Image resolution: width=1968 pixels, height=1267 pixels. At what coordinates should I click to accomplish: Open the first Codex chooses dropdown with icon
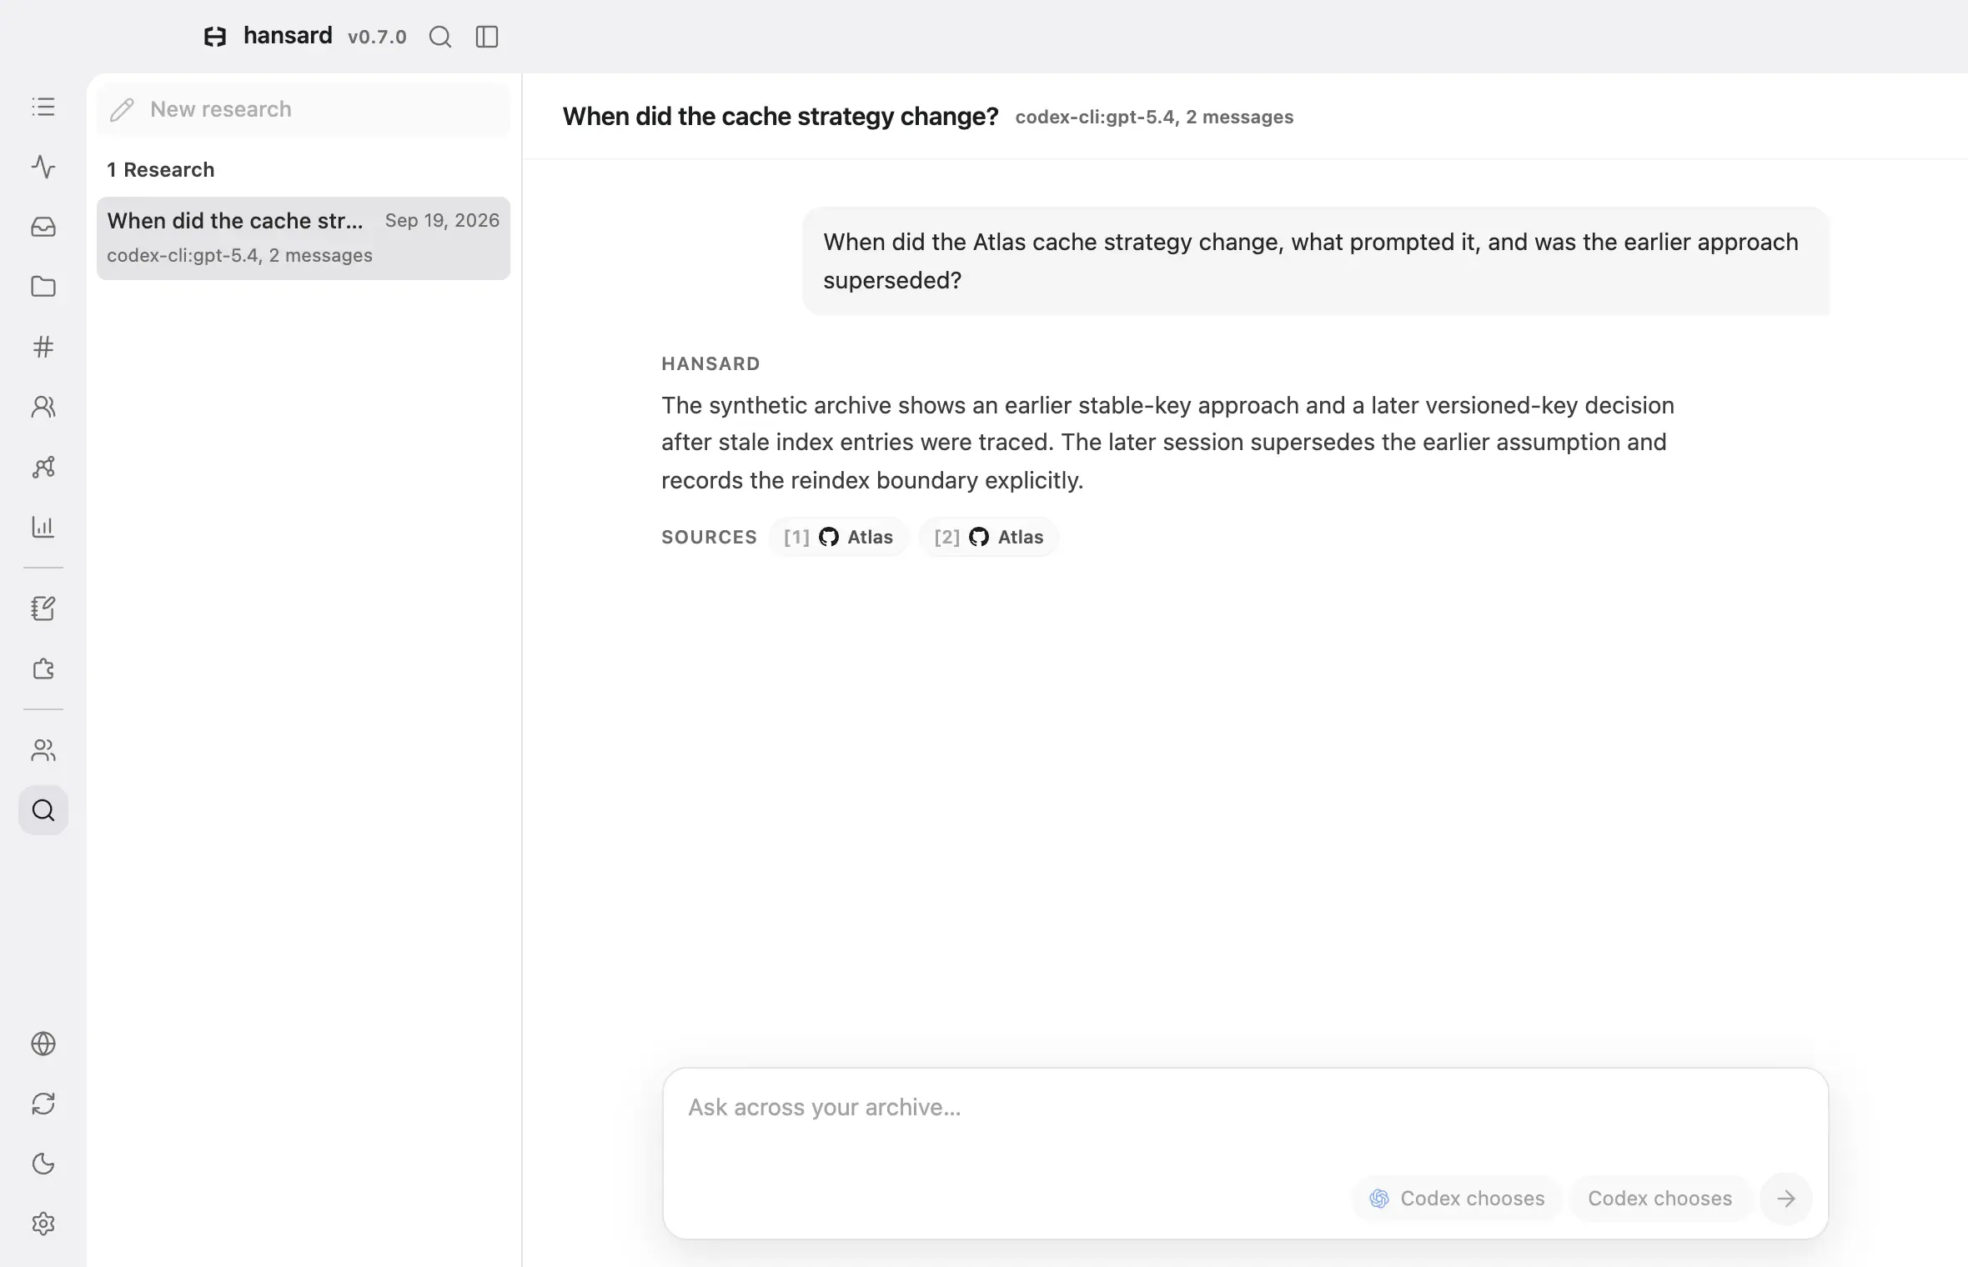[x=1457, y=1199]
